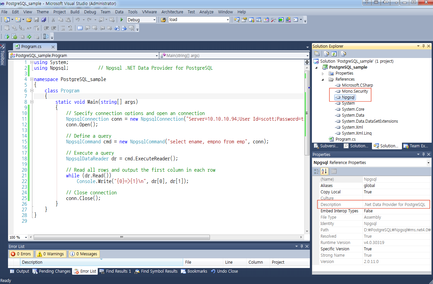Open the Build menu

click(75, 12)
